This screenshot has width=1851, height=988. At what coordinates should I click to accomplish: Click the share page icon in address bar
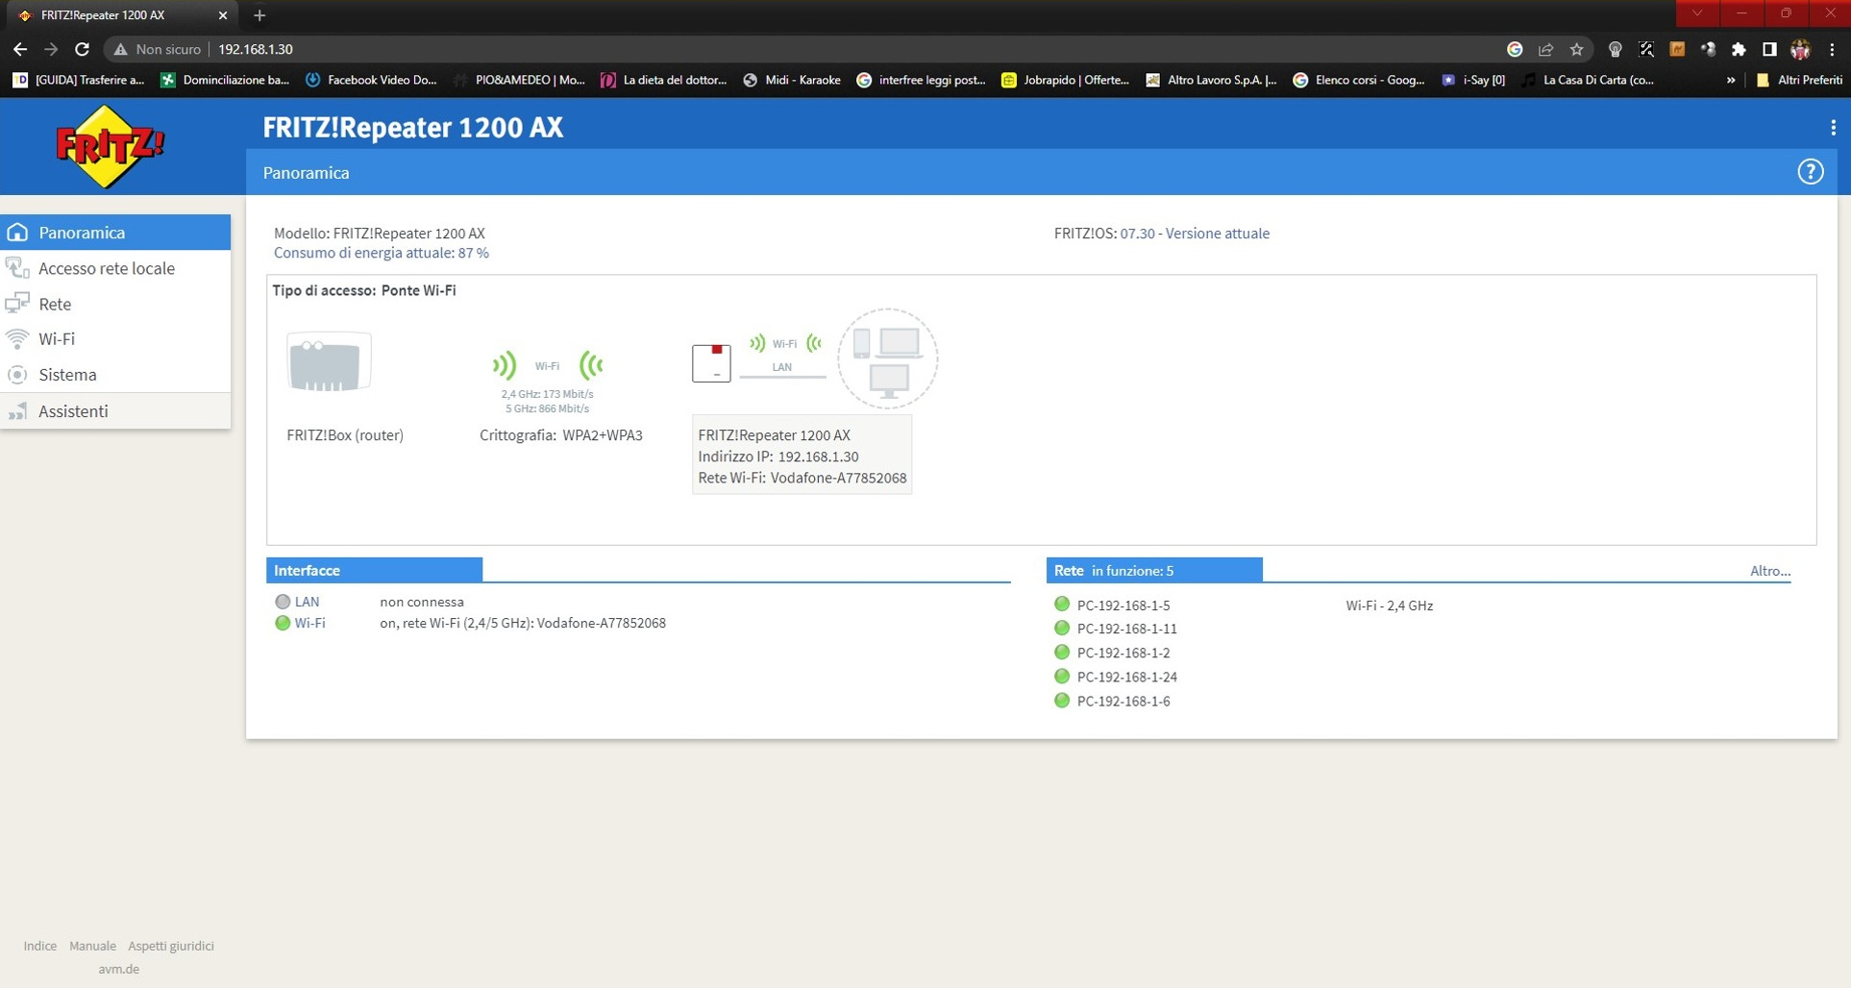tap(1545, 49)
